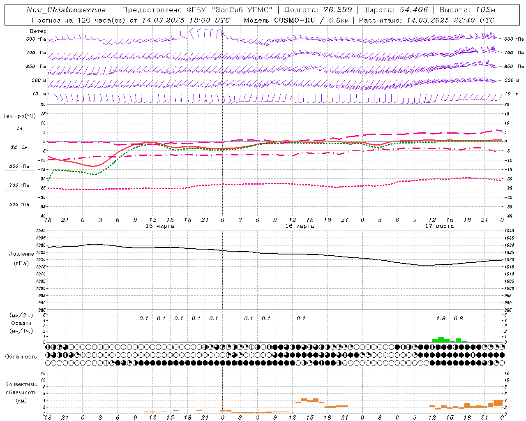The width and height of the screenshot is (526, 421).
Task: Click the Ветер panel label
Action: point(38,31)
